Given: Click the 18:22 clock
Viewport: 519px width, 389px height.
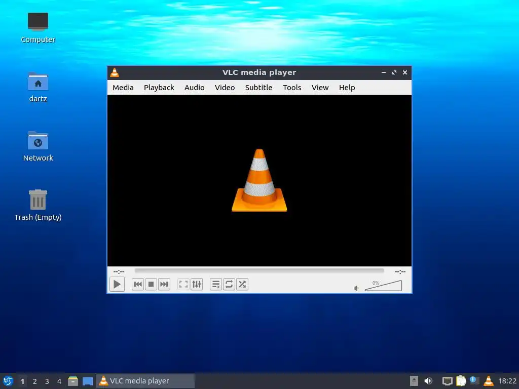Looking at the screenshot, I should [x=507, y=381].
